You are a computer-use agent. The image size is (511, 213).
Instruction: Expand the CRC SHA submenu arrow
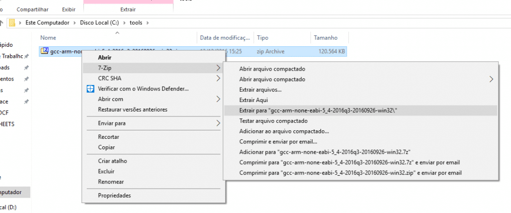click(x=218, y=78)
